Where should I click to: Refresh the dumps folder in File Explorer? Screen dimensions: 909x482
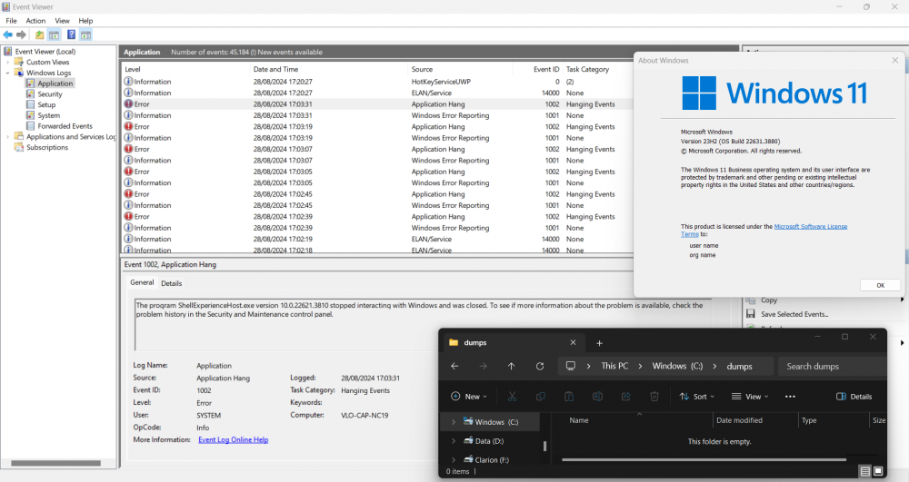tap(540, 366)
